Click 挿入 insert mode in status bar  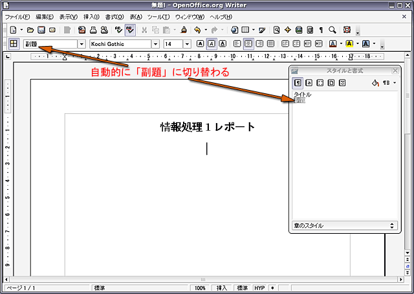tap(222, 288)
